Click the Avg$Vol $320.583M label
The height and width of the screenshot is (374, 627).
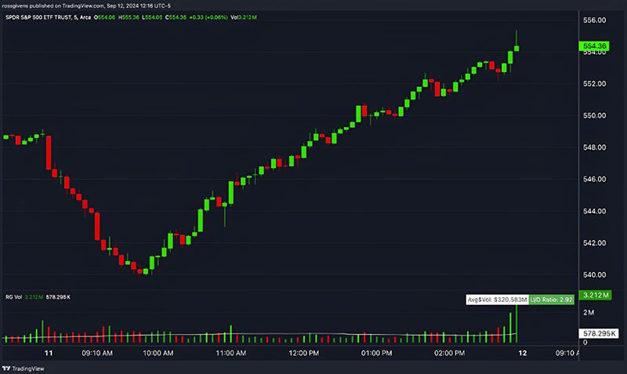click(x=497, y=299)
